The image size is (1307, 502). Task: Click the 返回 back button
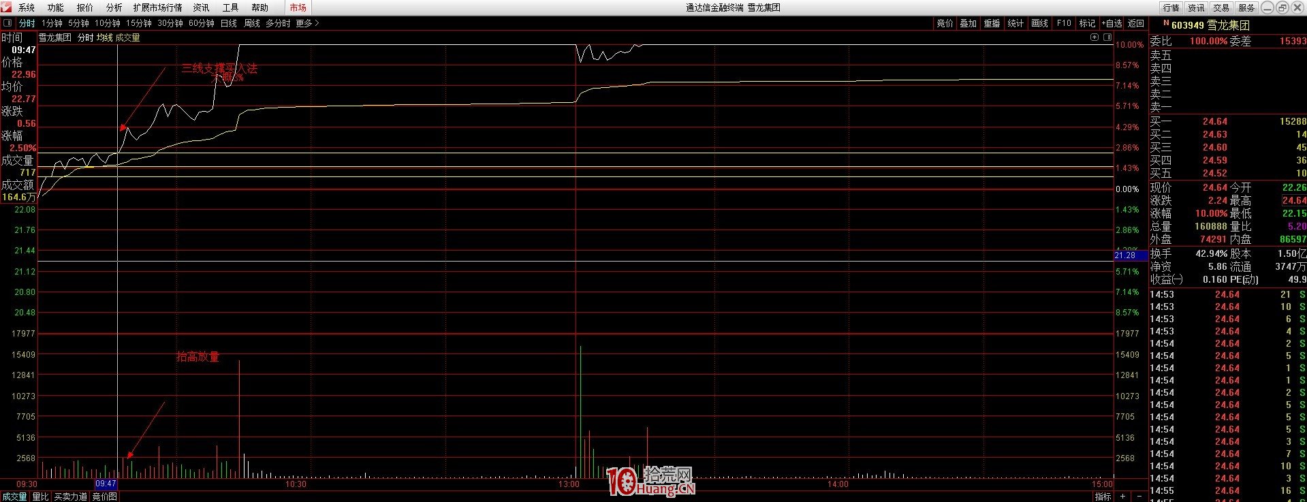coord(1136,23)
